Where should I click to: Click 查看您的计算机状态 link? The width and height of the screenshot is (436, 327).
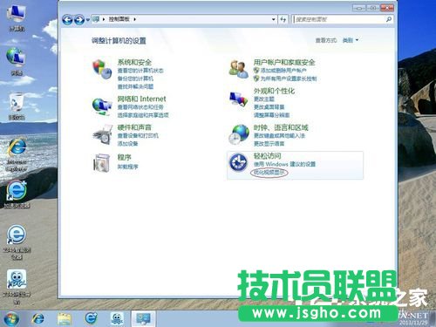[x=140, y=71]
